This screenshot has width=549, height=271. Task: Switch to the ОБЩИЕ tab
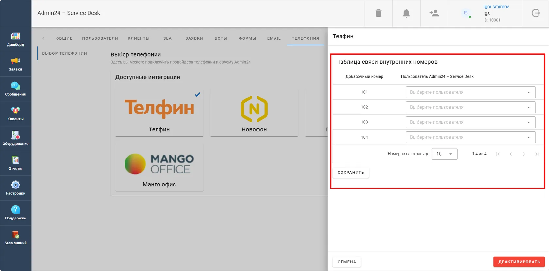pos(64,38)
